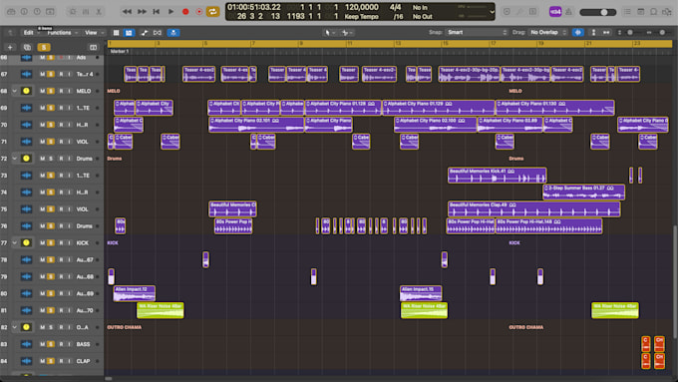Toggle the global Solo S button
Image resolution: width=678 pixels, height=382 pixels.
(44, 47)
